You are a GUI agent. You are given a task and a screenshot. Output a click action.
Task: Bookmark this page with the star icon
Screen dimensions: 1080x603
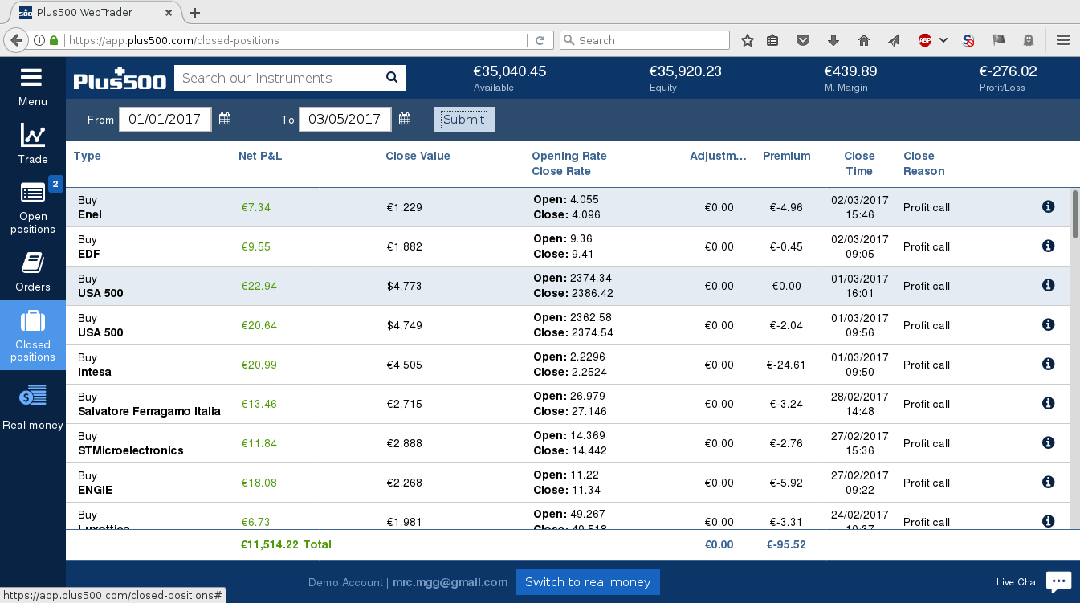pyautogui.click(x=748, y=40)
